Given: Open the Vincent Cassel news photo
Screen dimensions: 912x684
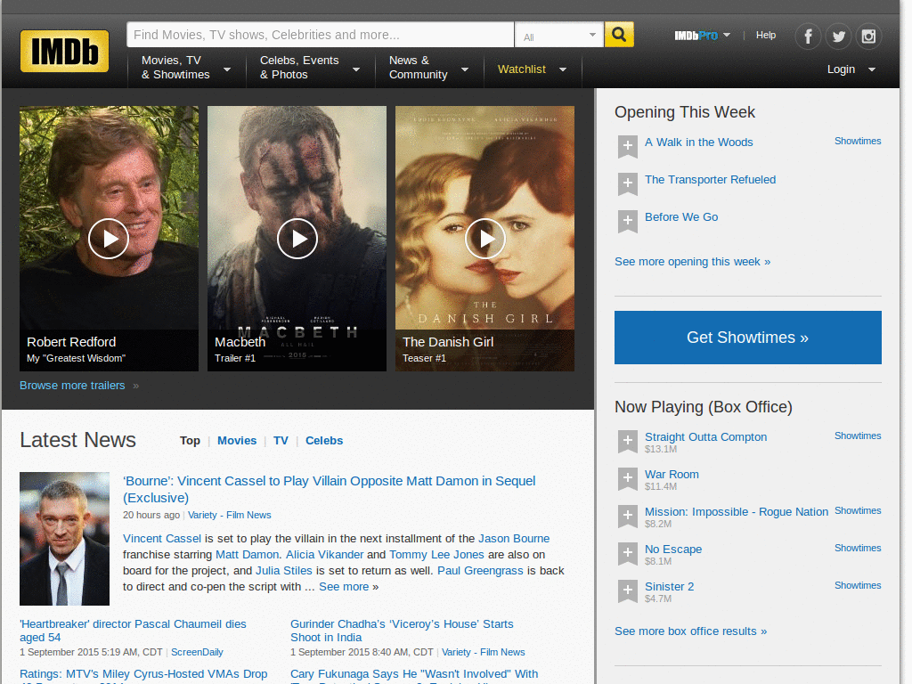Looking at the screenshot, I should 64,539.
